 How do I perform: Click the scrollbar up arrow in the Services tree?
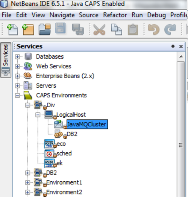[x=181, y=56]
